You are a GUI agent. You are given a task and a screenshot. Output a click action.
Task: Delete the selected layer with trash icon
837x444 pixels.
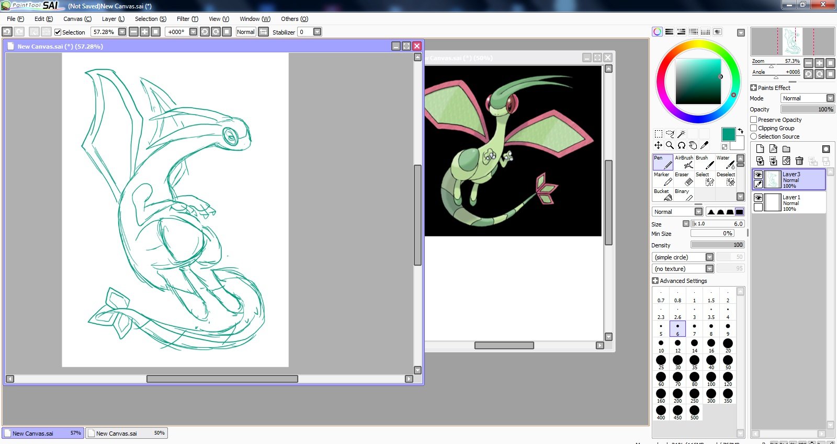coord(799,161)
